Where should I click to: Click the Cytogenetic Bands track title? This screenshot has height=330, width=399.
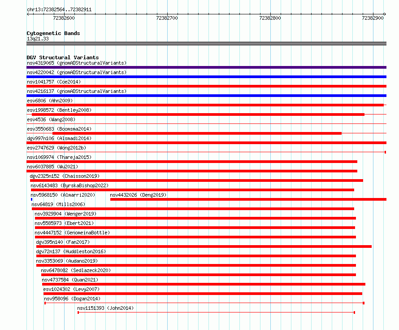pos(53,33)
